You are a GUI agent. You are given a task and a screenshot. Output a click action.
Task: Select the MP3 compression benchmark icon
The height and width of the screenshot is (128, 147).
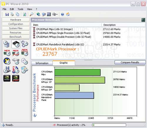16,70
